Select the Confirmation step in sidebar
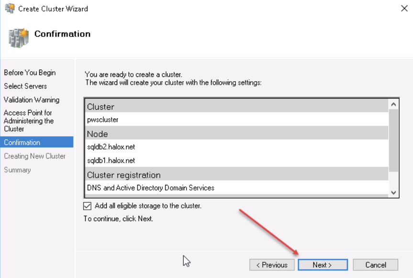The image size is (413, 278). pyautogui.click(x=37, y=142)
